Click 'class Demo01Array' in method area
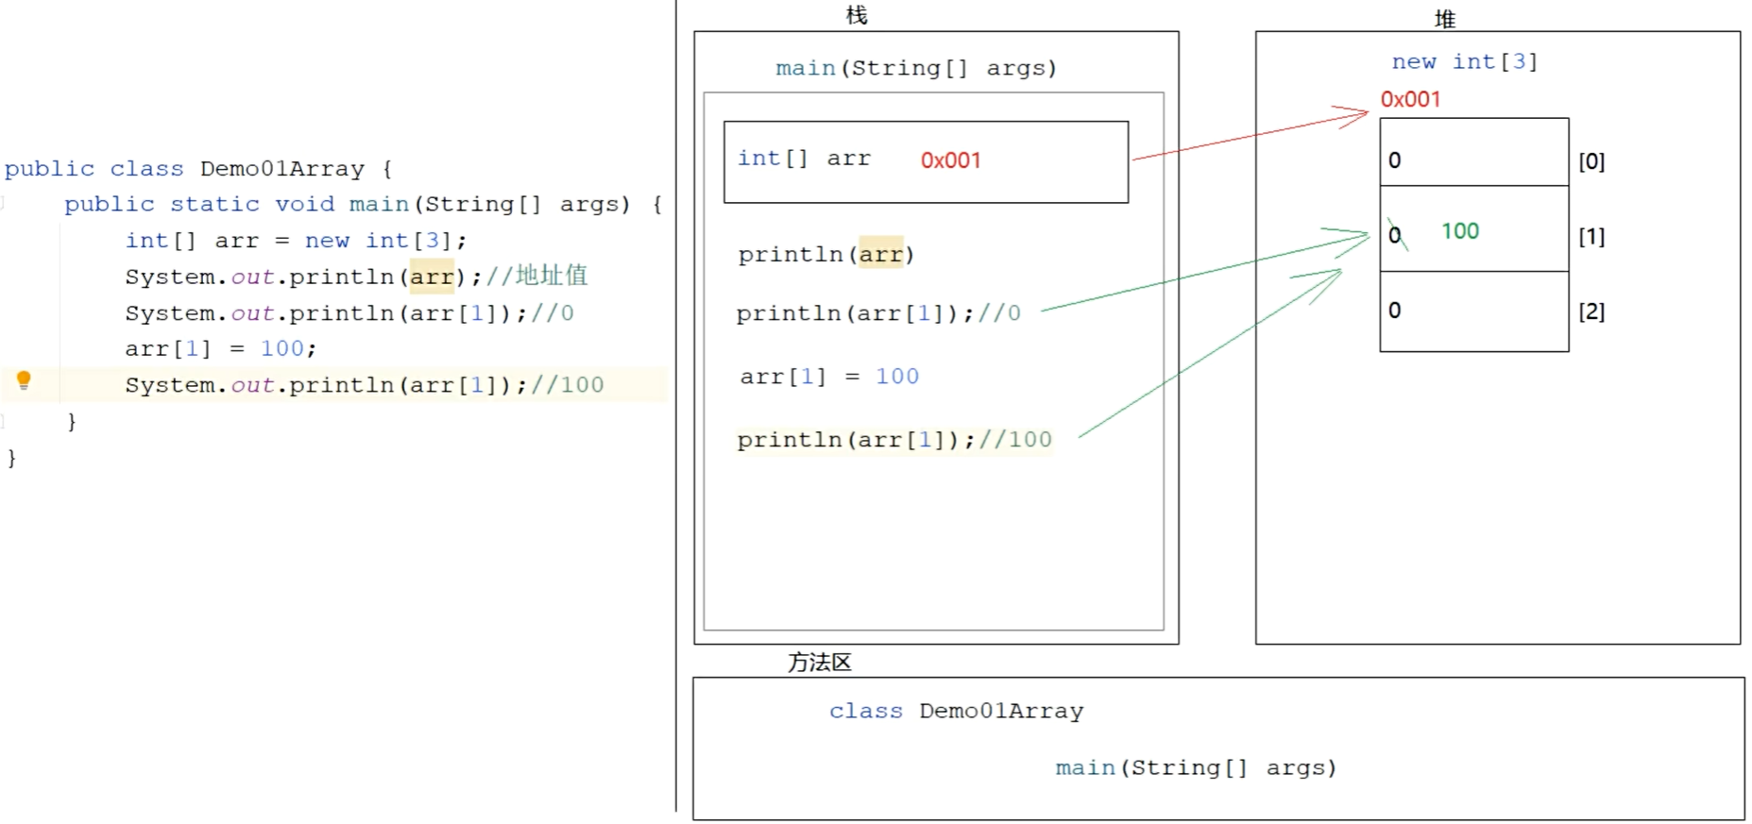The height and width of the screenshot is (824, 1752). 956,711
